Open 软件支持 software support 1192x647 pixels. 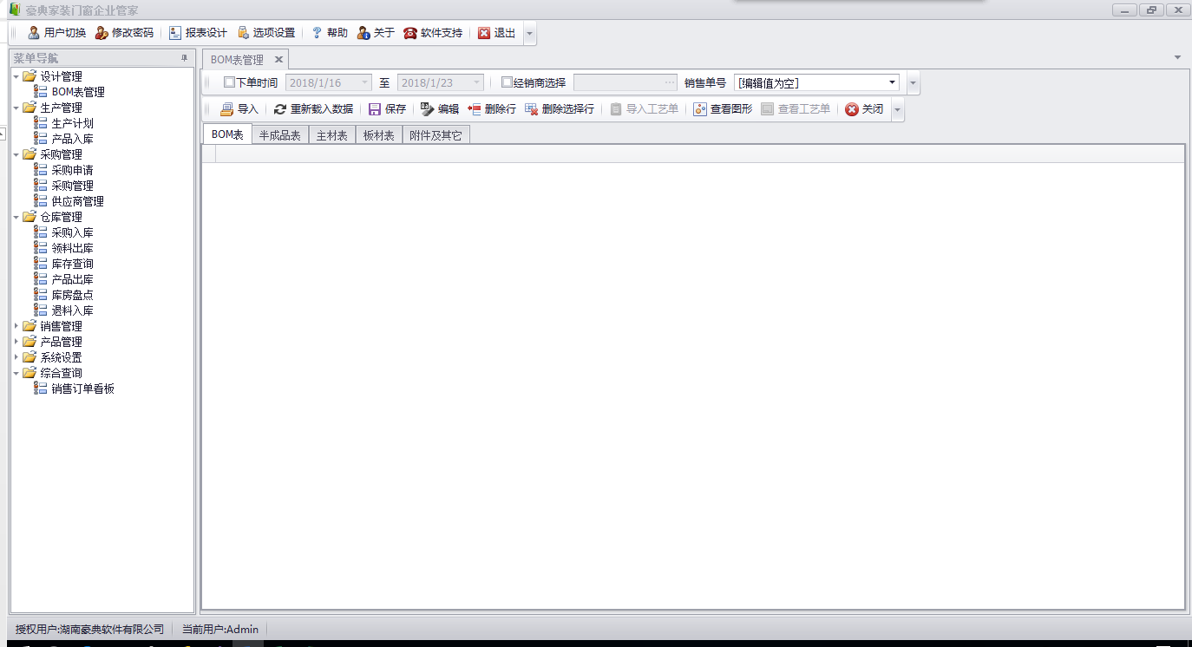coord(410,33)
